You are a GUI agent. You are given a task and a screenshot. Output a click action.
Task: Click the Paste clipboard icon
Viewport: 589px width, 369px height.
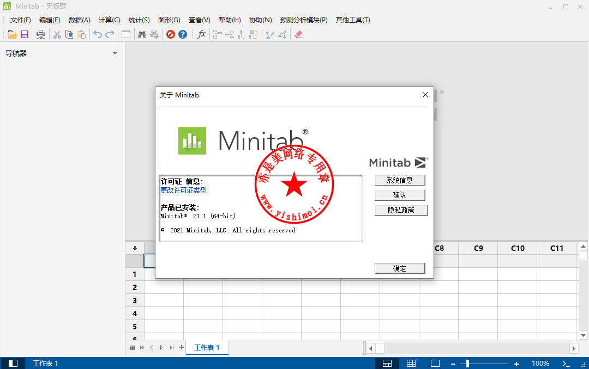pyautogui.click(x=81, y=34)
